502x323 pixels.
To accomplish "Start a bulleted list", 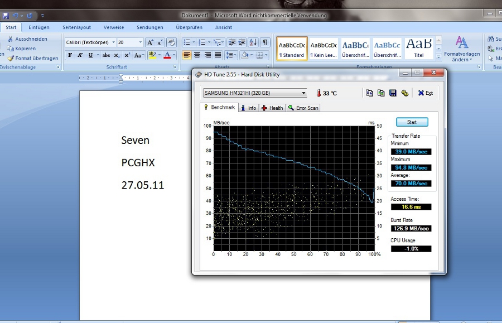I will point(187,42).
